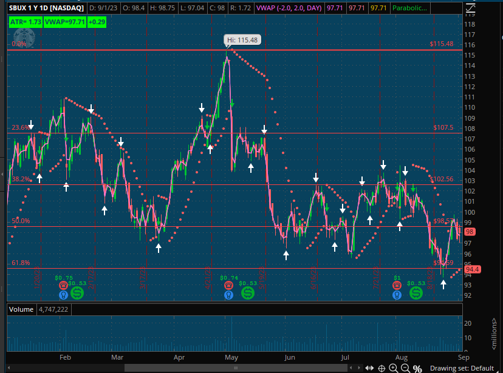
Task: Click the C: 98 close price readout
Action: click(x=217, y=8)
